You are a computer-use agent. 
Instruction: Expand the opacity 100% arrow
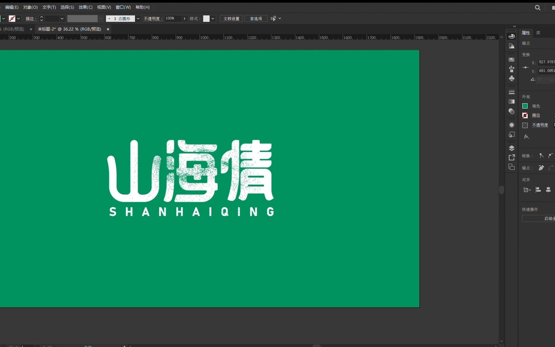click(185, 19)
